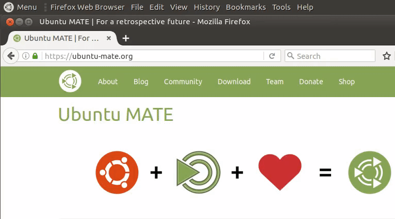Open the Edit menu
The width and height of the screenshot is (395, 219).
157,7
